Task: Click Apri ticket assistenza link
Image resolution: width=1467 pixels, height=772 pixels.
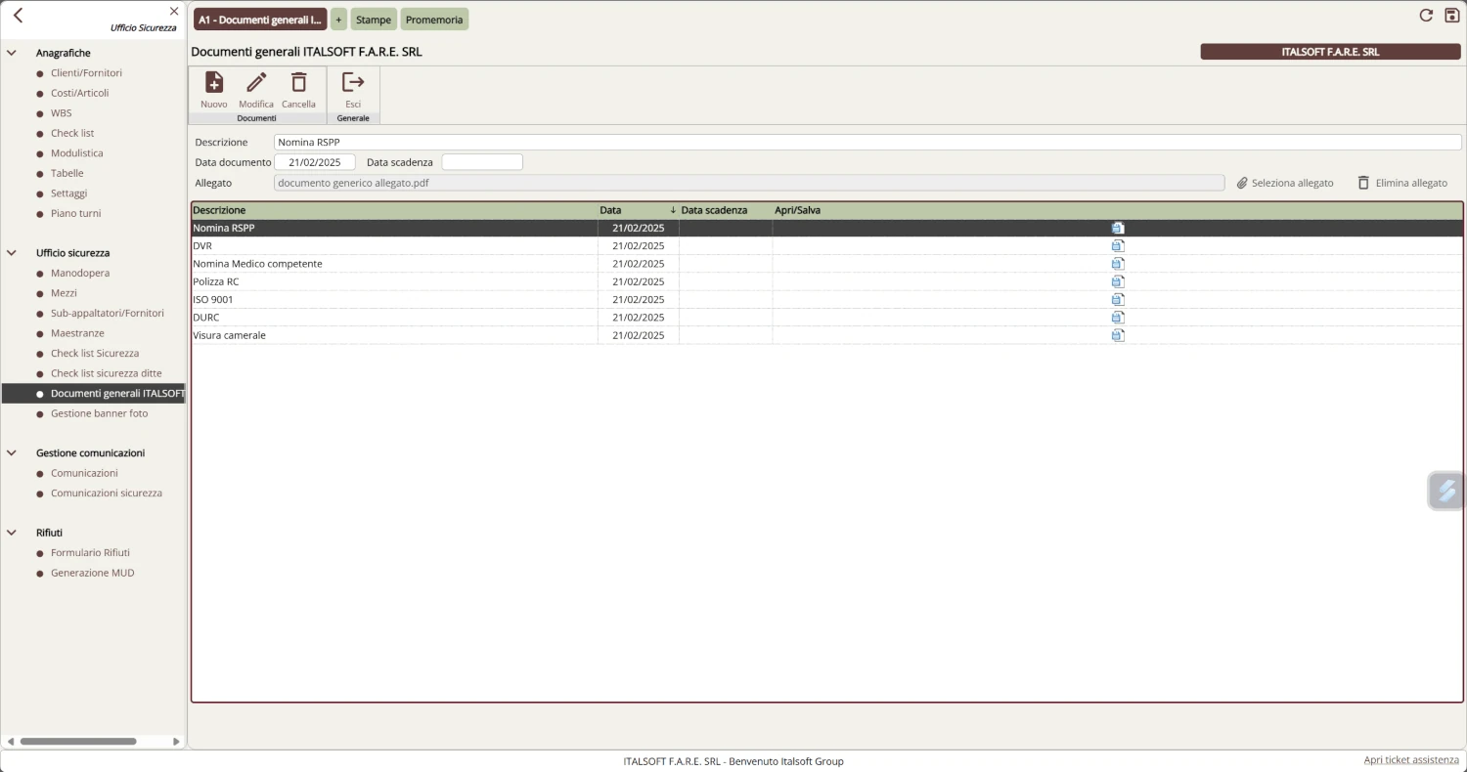Action: [x=1411, y=760]
